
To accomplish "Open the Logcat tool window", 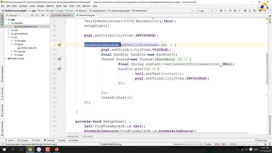I will pyautogui.click(x=23, y=140).
